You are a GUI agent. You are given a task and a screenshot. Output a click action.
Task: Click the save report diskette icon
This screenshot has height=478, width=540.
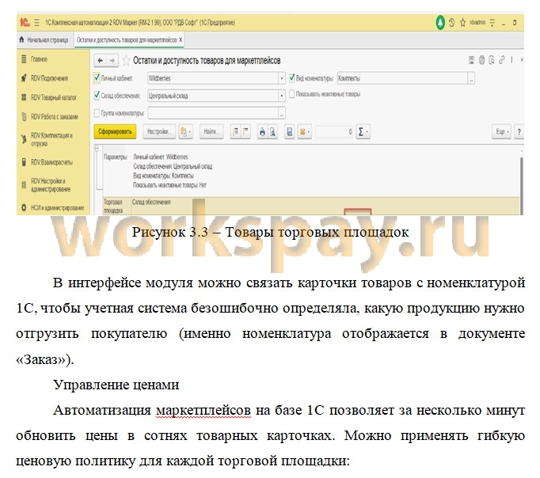pyautogui.click(x=290, y=131)
